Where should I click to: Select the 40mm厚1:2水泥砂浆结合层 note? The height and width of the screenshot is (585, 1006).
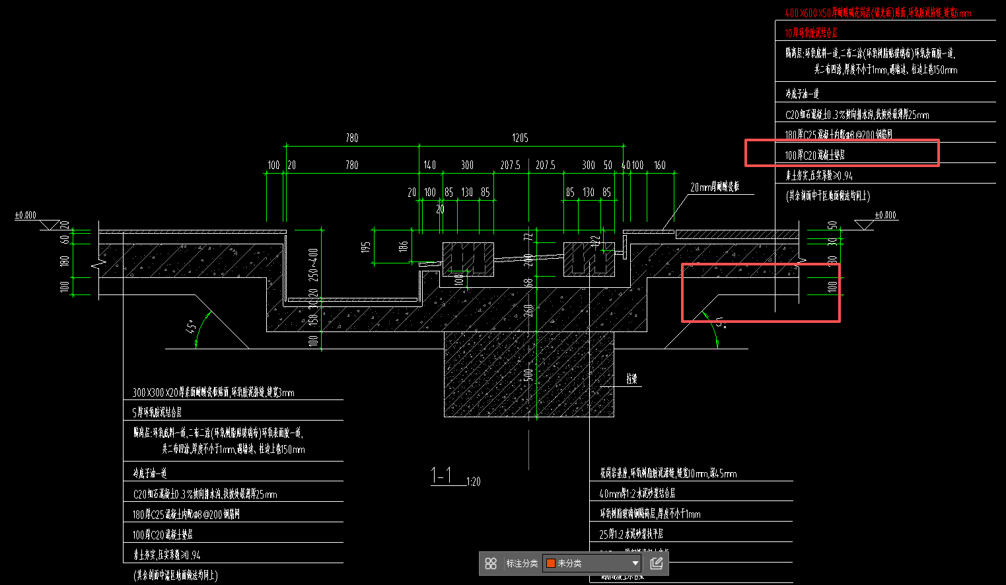[x=637, y=493]
